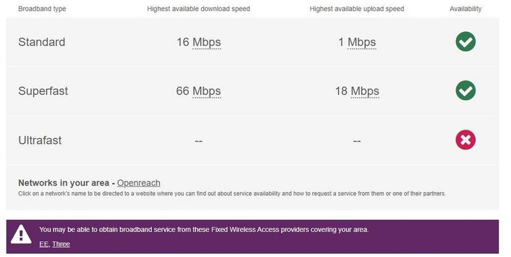Click the Fixed Wireless Access notice text
Viewport: 511px width, 257px height.
pyautogui.click(x=204, y=230)
